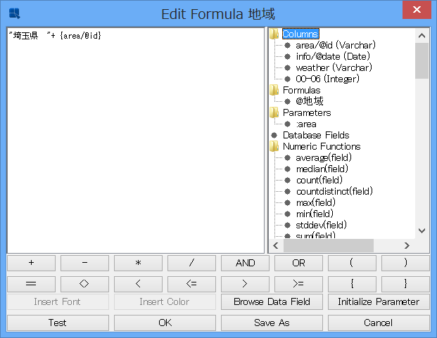Click the less-than < button
Screen dimensions: 437x338
(x=138, y=284)
